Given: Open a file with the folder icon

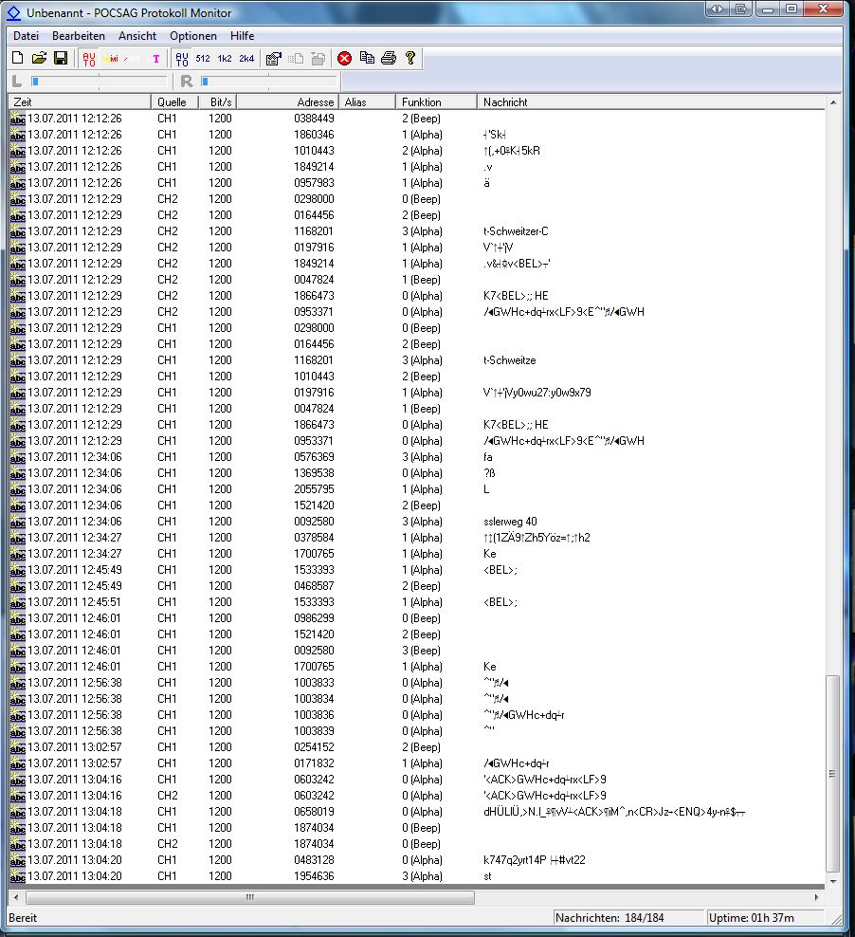Looking at the screenshot, I should coord(39,59).
